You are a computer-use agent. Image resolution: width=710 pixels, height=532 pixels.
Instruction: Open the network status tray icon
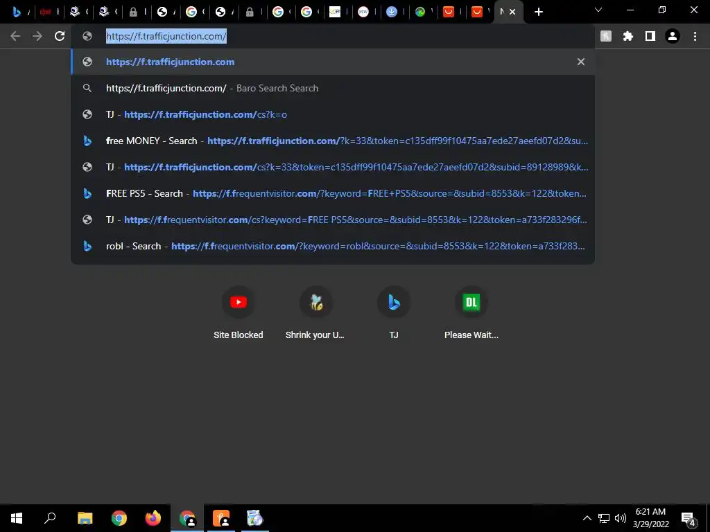pyautogui.click(x=604, y=518)
